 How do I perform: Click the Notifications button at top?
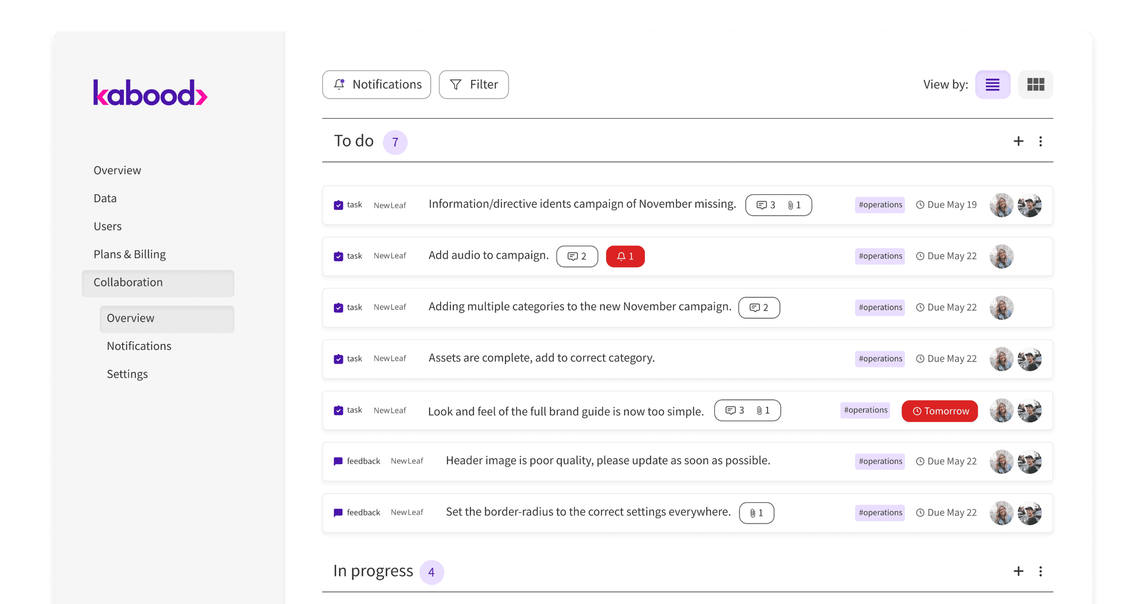click(x=376, y=85)
